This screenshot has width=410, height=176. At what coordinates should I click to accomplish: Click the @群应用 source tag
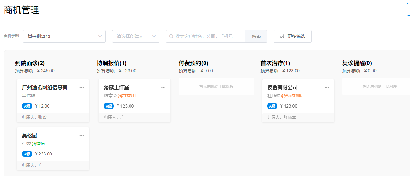point(126,96)
